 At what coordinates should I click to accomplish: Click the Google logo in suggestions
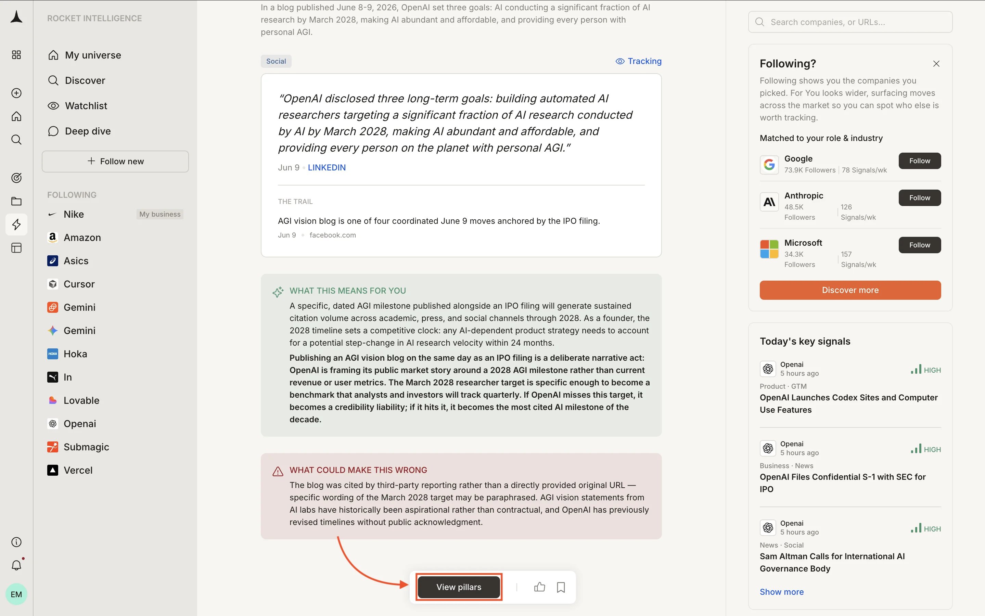[x=769, y=165]
